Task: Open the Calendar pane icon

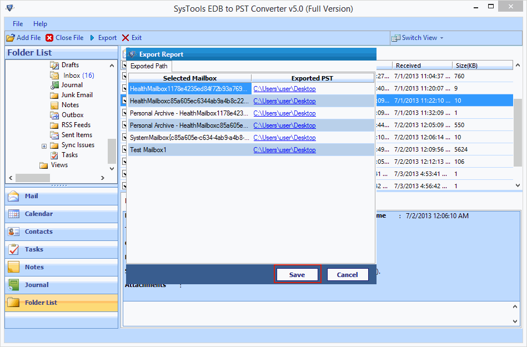Action: coord(13,214)
